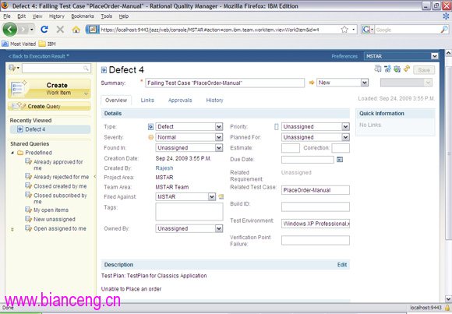
Task: Click the site identity icon in address bar
Action: tap(93, 30)
